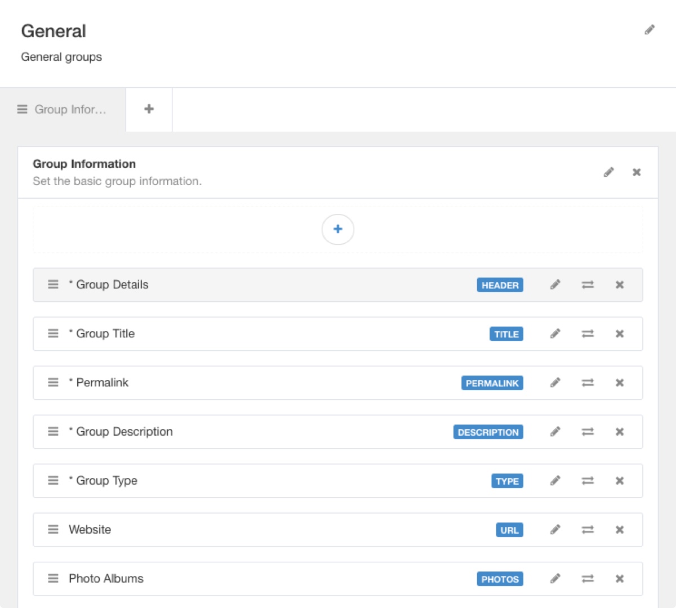Select the Group Type field label

[103, 481]
